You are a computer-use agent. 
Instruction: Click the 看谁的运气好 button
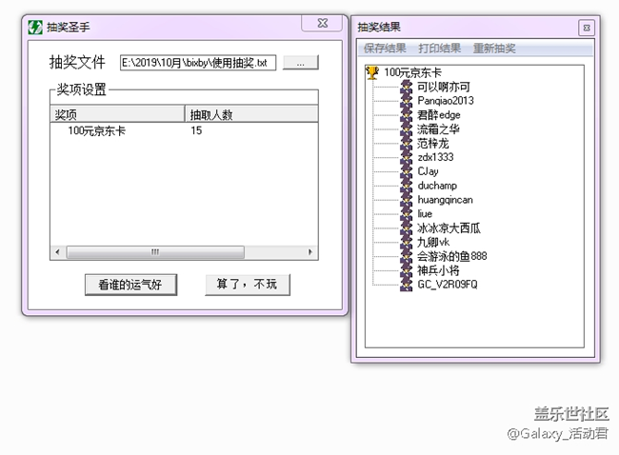pos(130,285)
